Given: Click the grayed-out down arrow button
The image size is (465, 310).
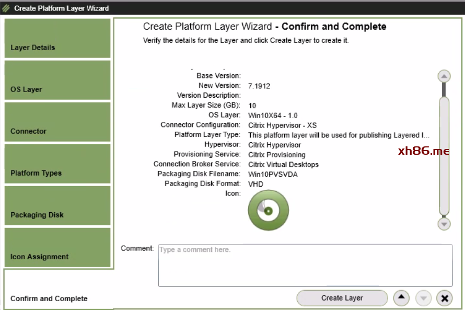Looking at the screenshot, I should pos(423,298).
